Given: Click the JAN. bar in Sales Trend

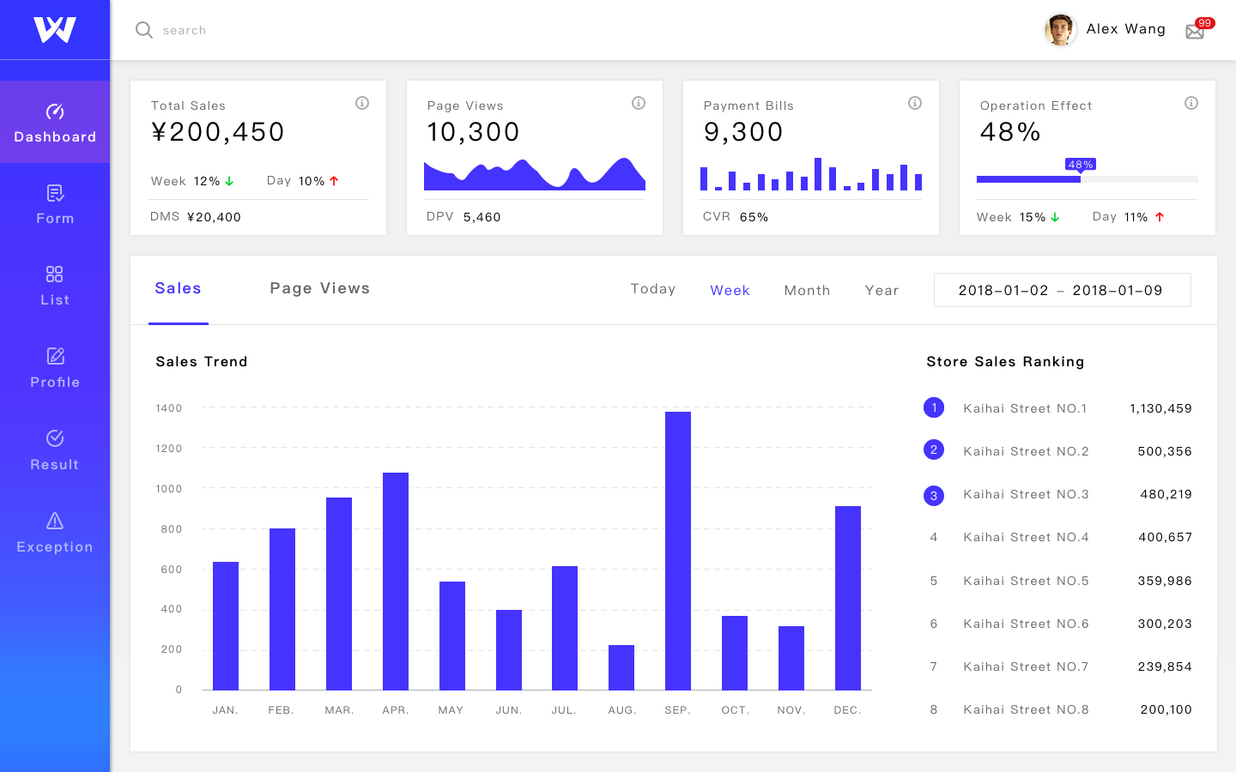Looking at the screenshot, I should pos(226,625).
